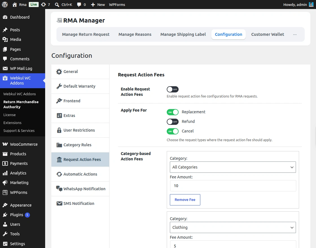Click the Appearance paintbrush icon

[x=5, y=205]
